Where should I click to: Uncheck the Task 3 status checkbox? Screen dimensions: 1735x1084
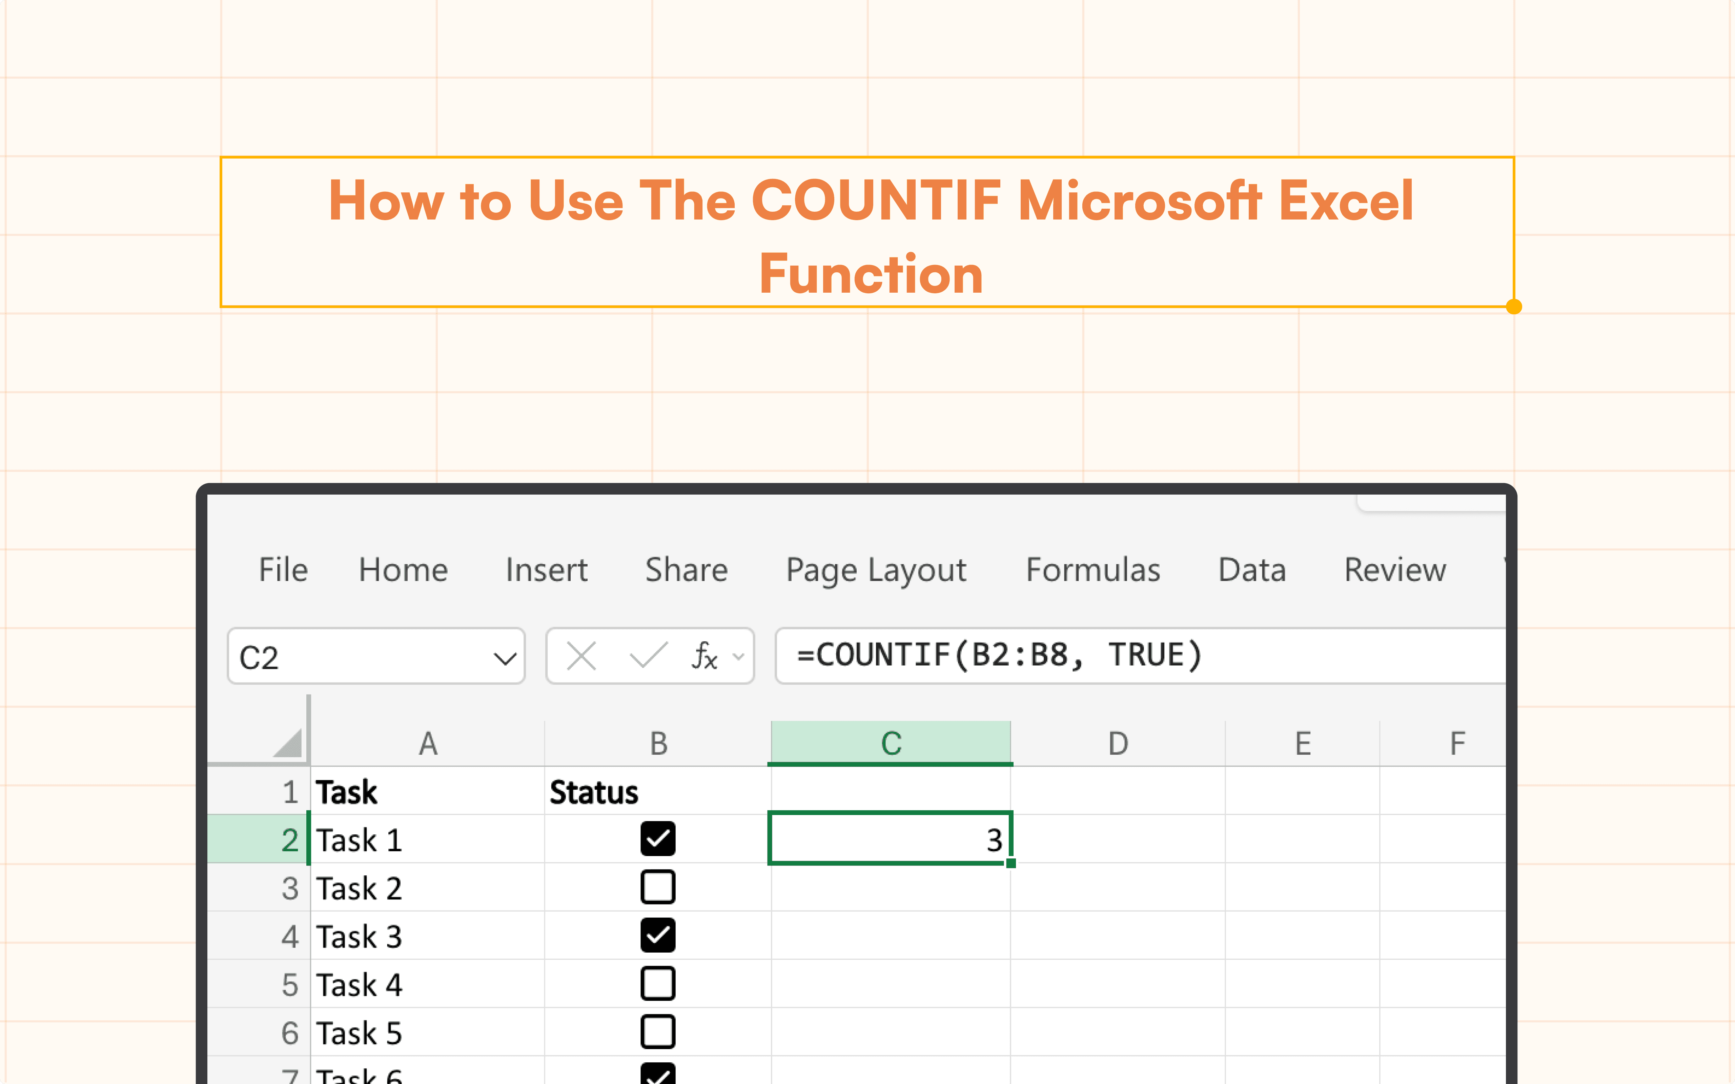657,935
